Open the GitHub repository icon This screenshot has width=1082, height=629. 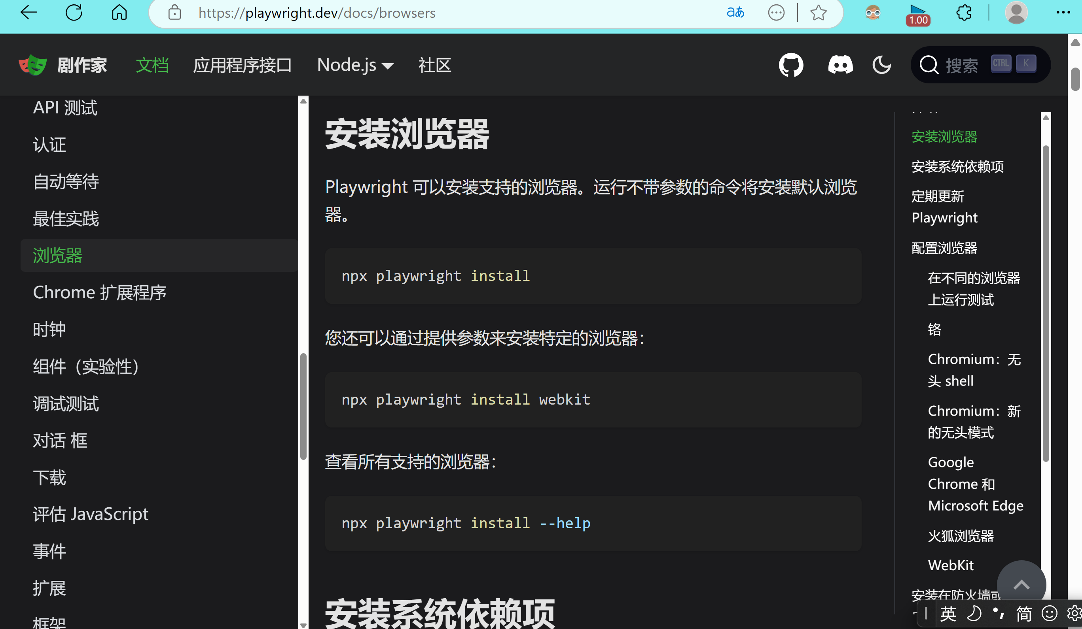click(x=790, y=65)
